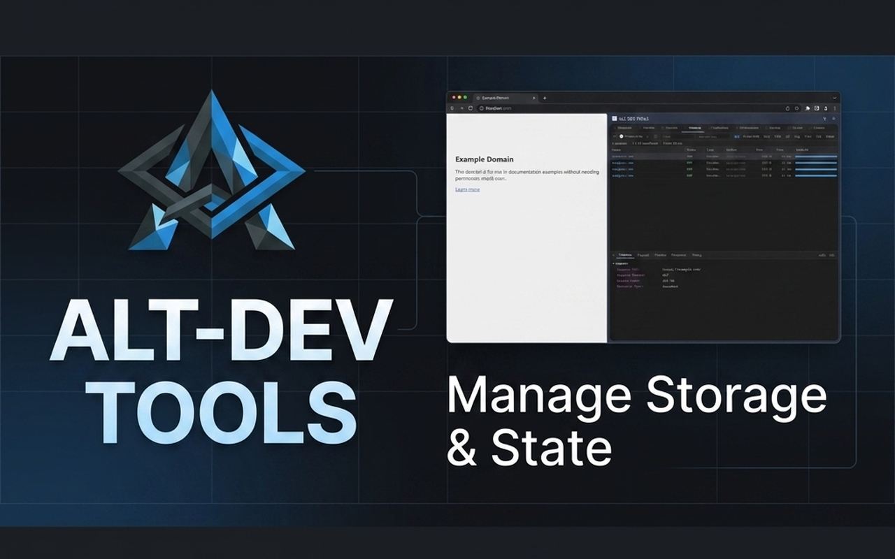Screen dimensions: 895x559
Task: Select the Example Domain browser tab
Action: (x=506, y=98)
